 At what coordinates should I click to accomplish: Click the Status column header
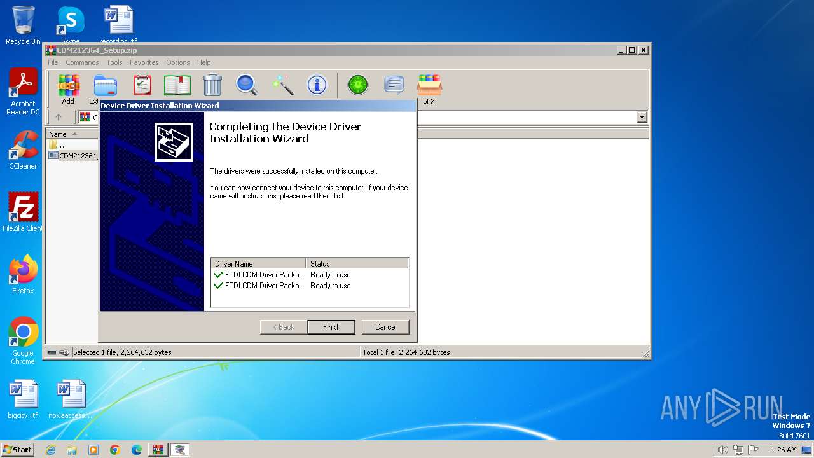click(x=357, y=263)
